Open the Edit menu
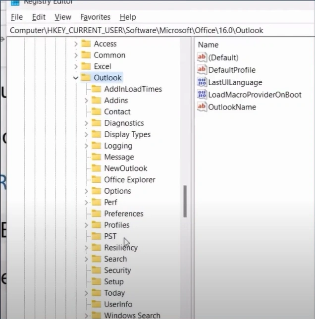The image size is (315, 319). [x=39, y=17]
